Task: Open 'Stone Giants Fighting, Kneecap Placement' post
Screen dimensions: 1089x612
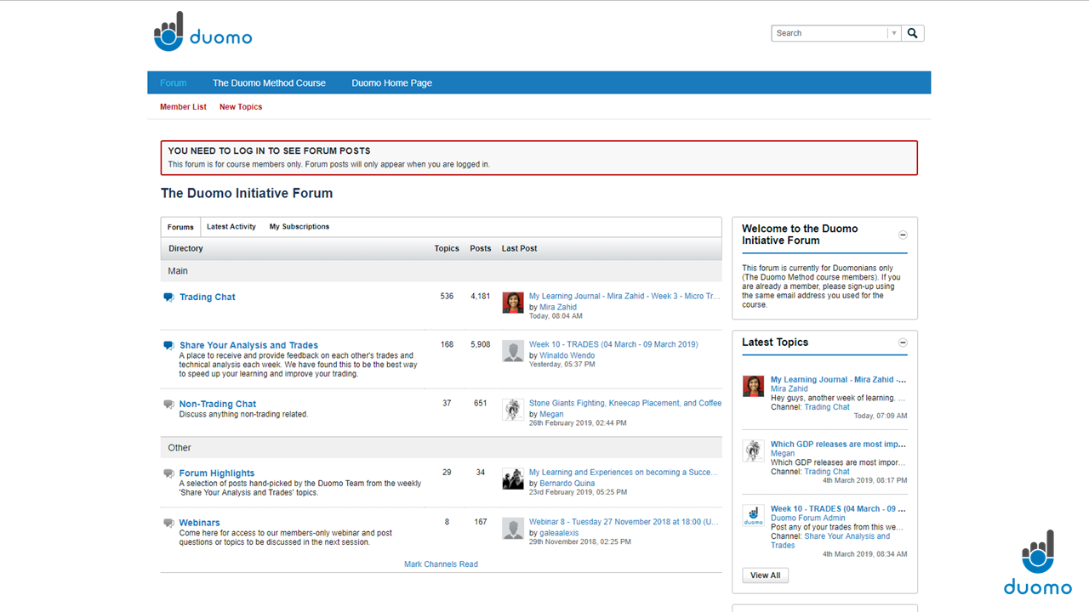Action: point(625,403)
